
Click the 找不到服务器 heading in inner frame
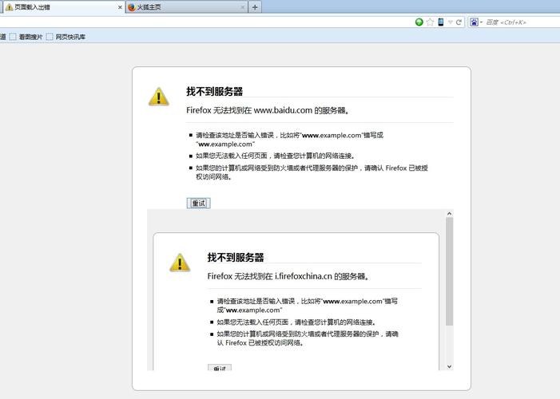click(236, 257)
